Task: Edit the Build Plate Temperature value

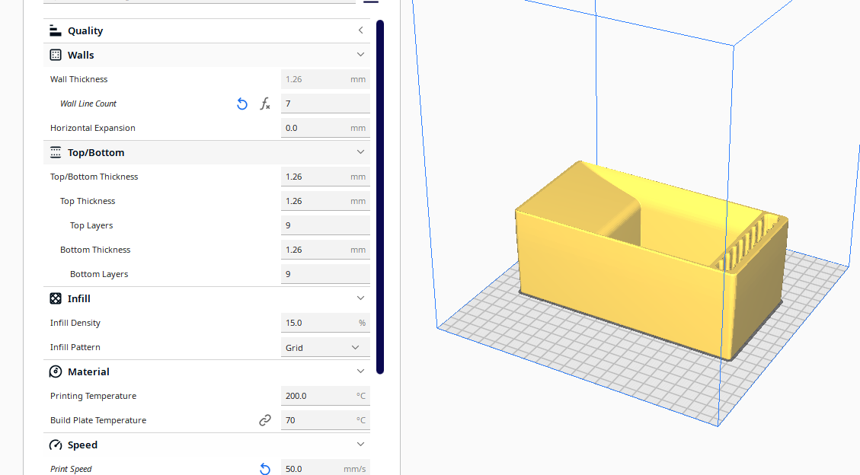Action: tap(325, 420)
